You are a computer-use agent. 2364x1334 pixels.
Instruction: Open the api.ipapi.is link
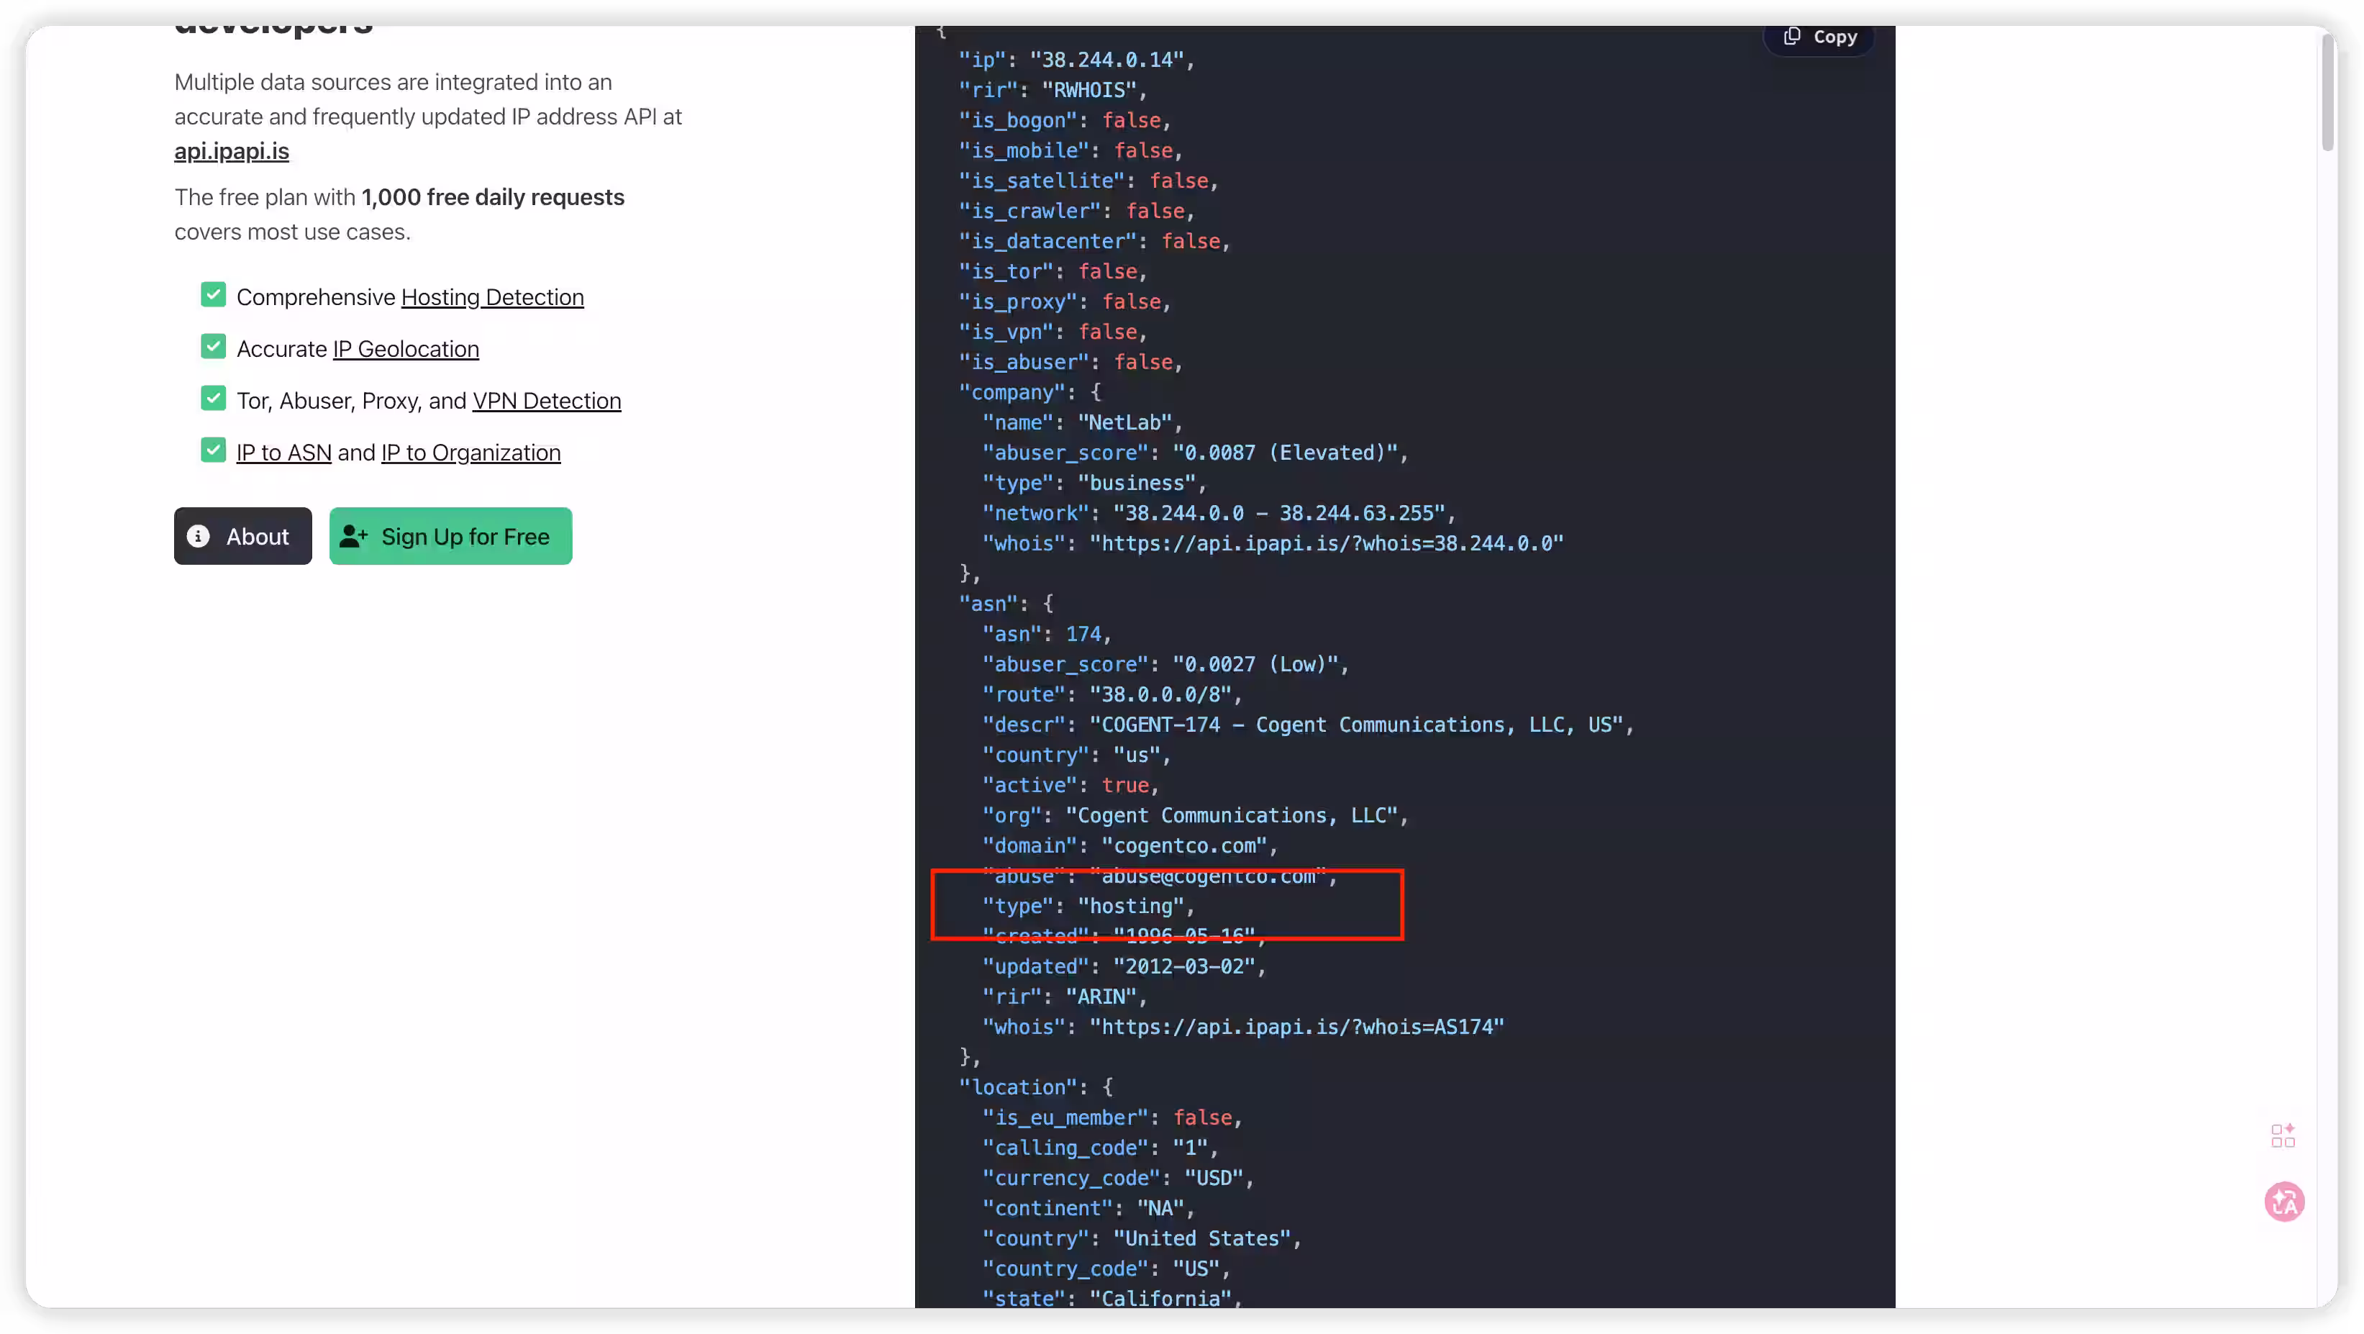click(x=231, y=152)
